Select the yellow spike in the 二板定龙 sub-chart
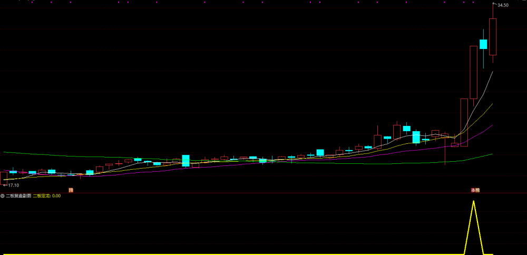 pyautogui.click(x=474, y=227)
